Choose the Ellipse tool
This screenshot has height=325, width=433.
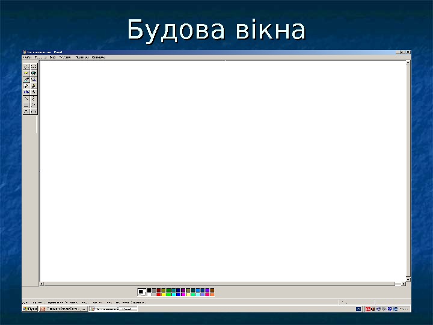(26, 111)
